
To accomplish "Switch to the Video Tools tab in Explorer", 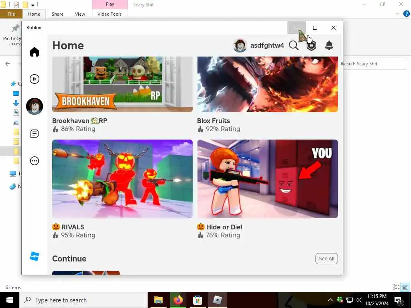I will pyautogui.click(x=110, y=14).
